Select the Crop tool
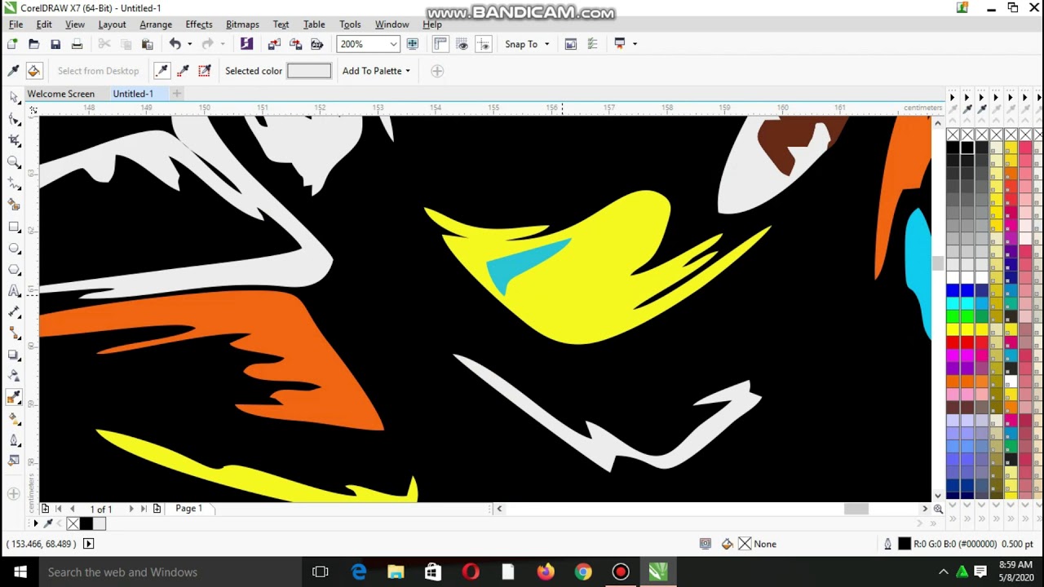 14,141
